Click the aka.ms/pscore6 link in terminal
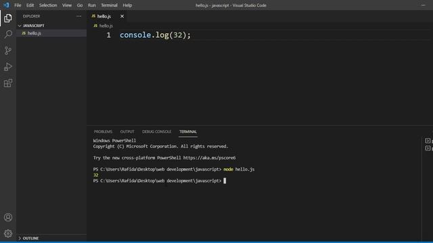The width and height of the screenshot is (433, 243). [x=209, y=158]
